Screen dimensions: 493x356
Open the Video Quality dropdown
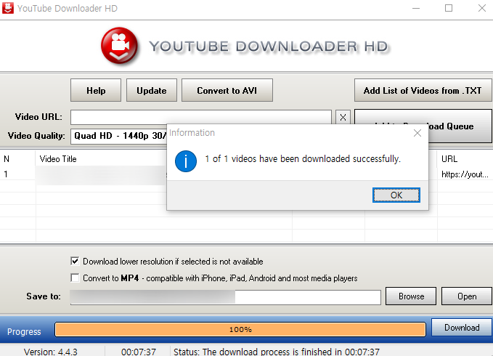(119, 136)
